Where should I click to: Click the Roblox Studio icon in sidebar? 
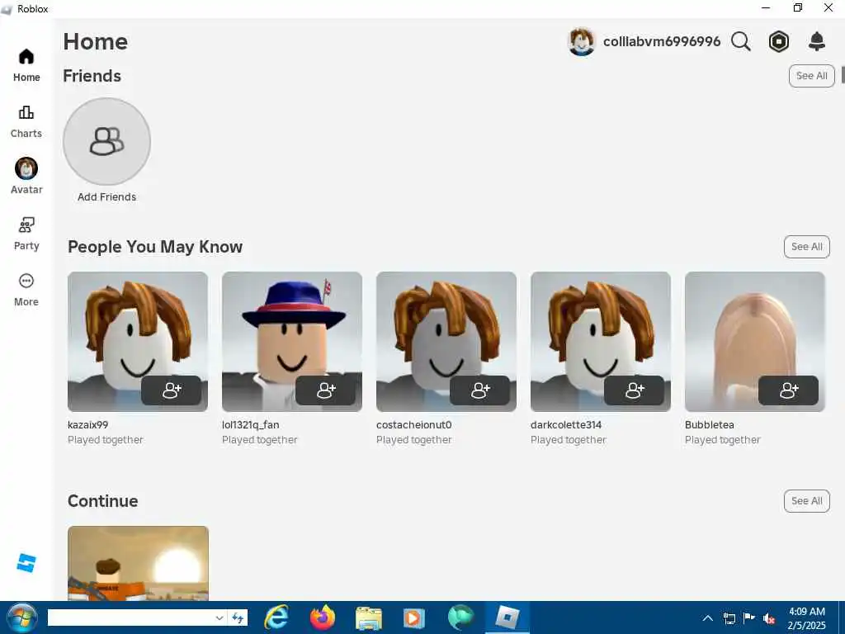(x=26, y=563)
